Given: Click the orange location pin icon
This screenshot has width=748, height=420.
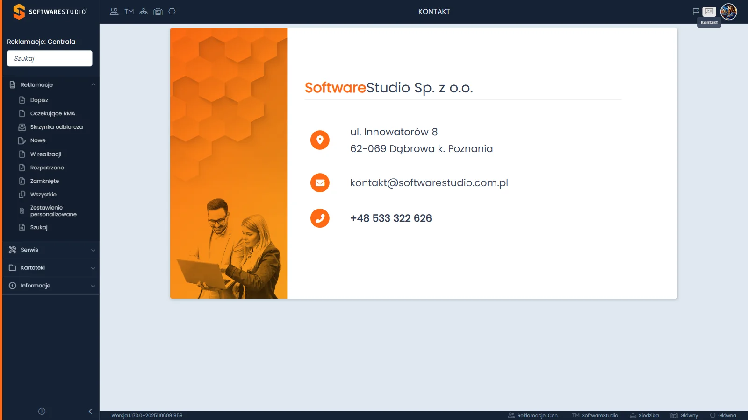Looking at the screenshot, I should pyautogui.click(x=320, y=140).
